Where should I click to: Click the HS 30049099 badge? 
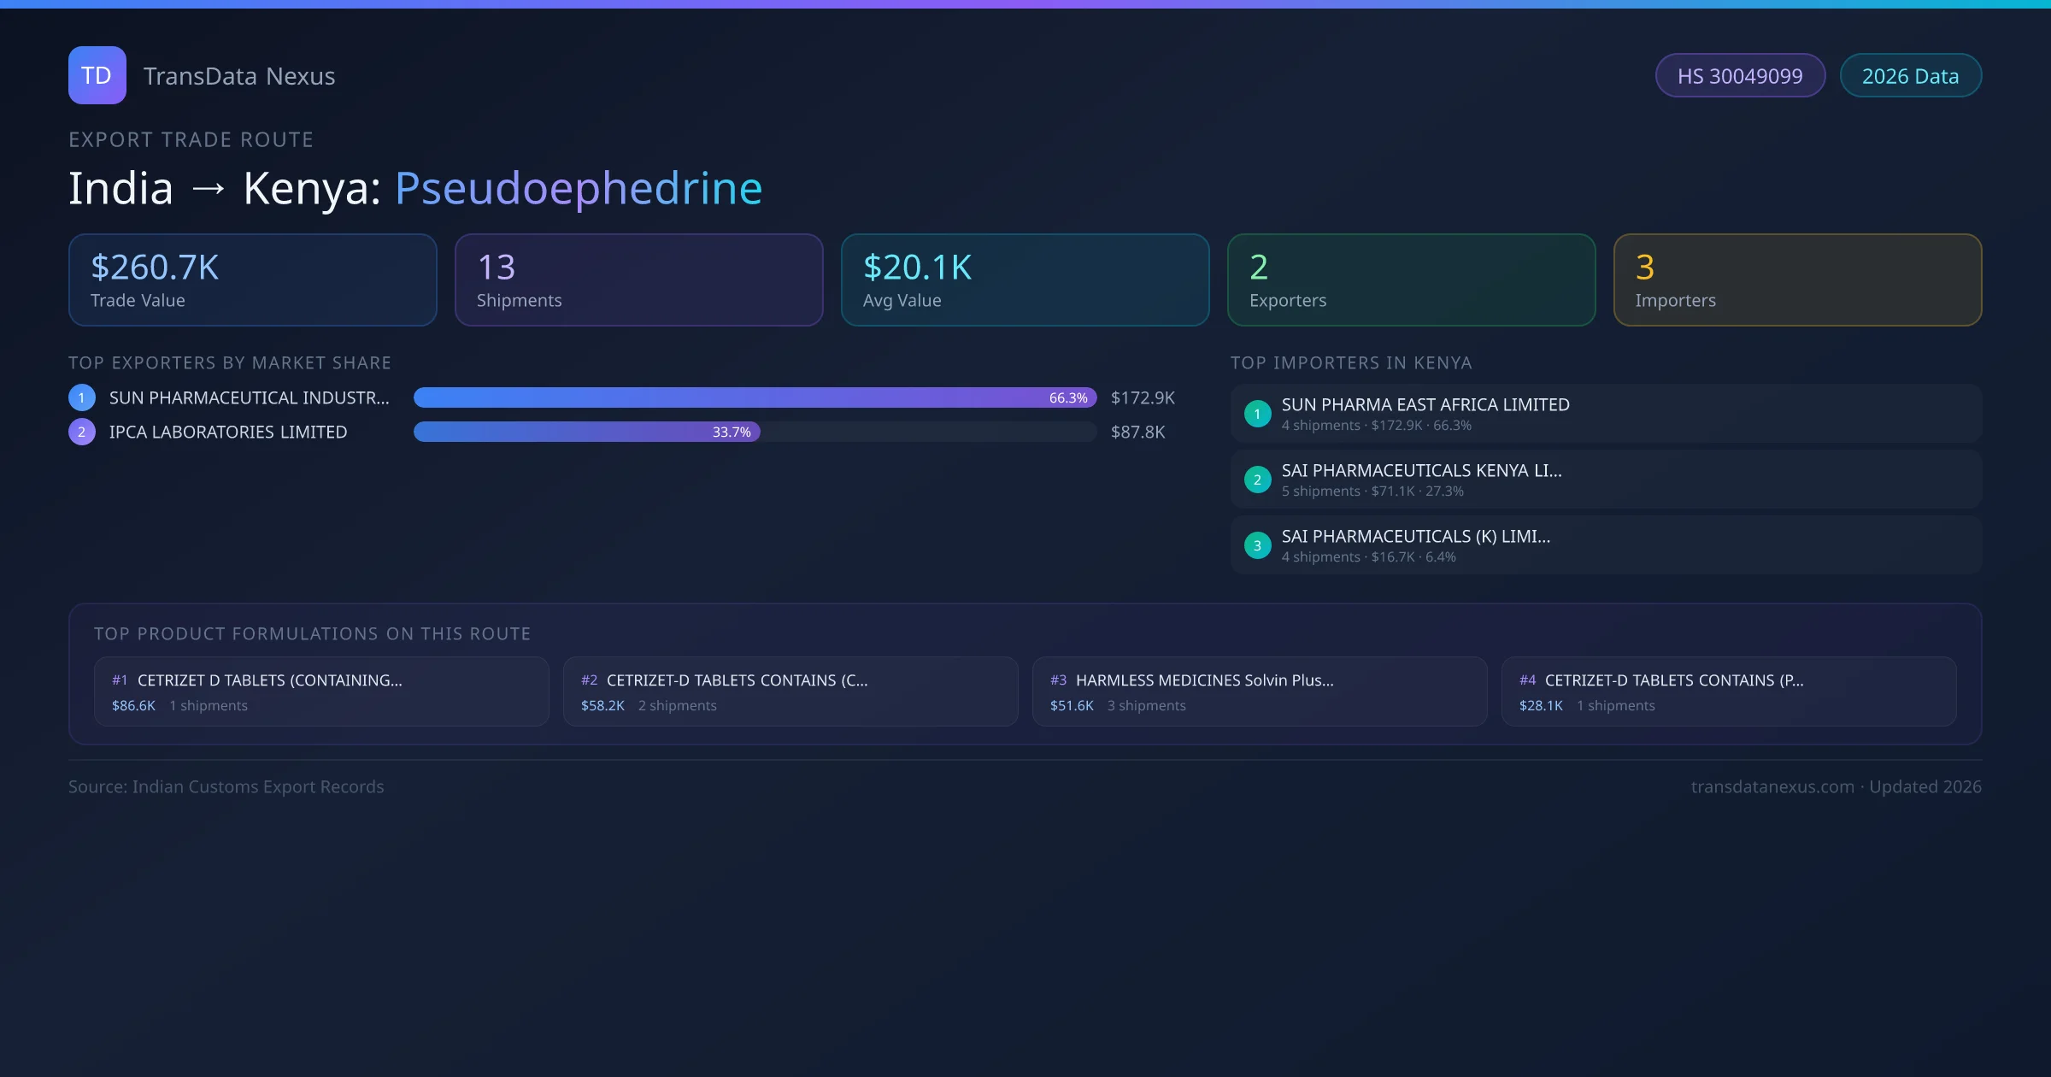[x=1740, y=76]
